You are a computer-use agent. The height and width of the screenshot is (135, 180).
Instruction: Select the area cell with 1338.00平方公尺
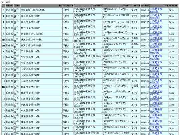pyautogui.click(x=117, y=10)
